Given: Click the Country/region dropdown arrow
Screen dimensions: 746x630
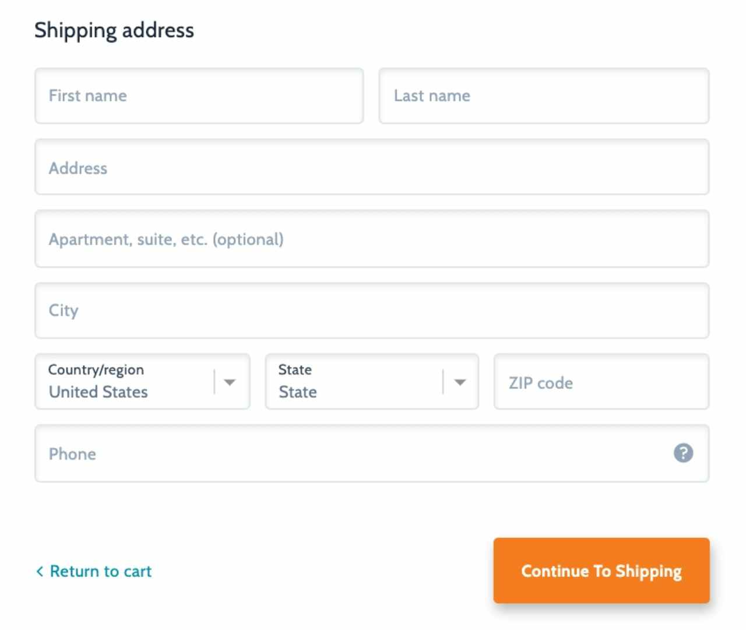Looking at the screenshot, I should [231, 382].
